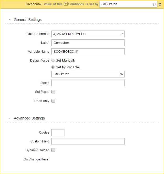164x174 pixels.
Task: Click the Tooltip text field
Action: coord(88,83)
